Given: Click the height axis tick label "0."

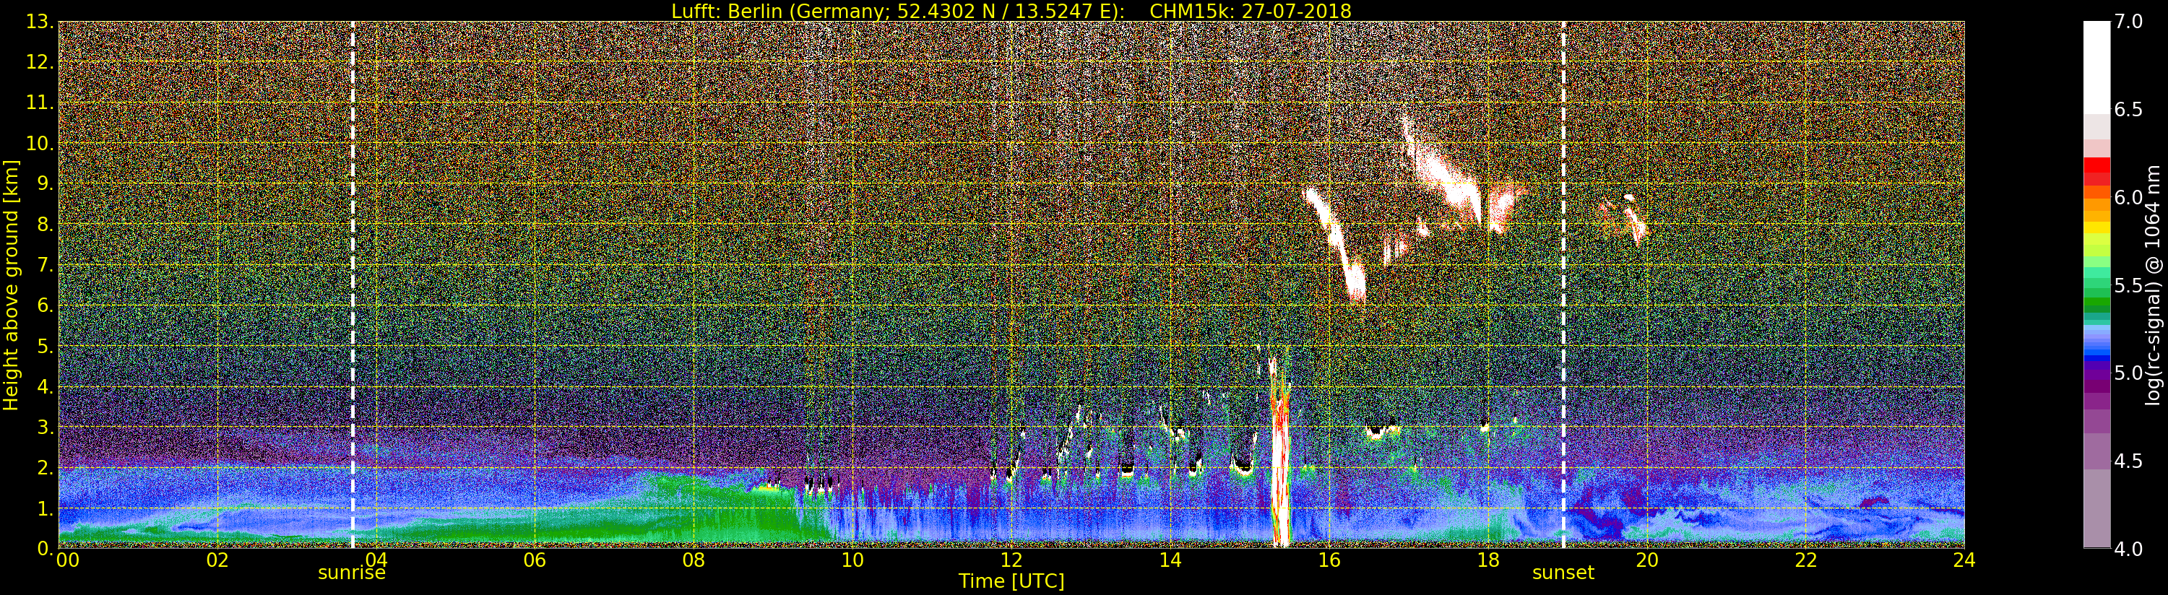Looking at the screenshot, I should (46, 548).
